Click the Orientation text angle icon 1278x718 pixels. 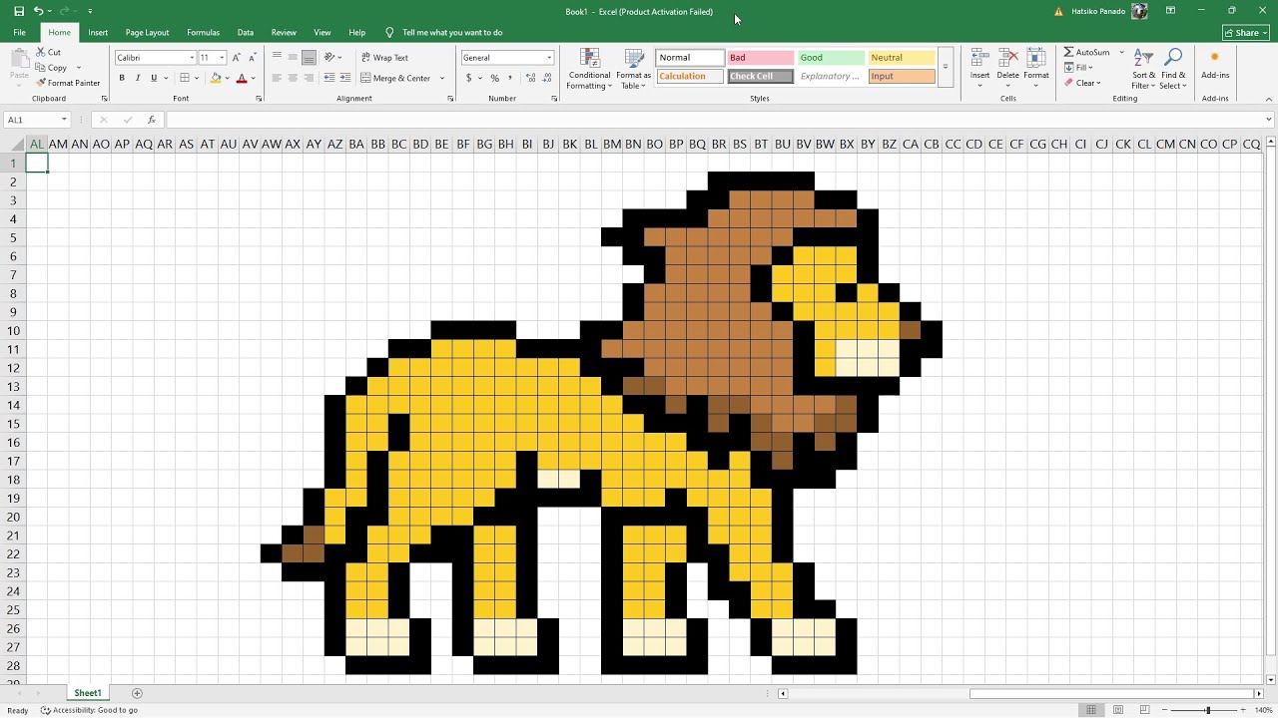point(330,57)
